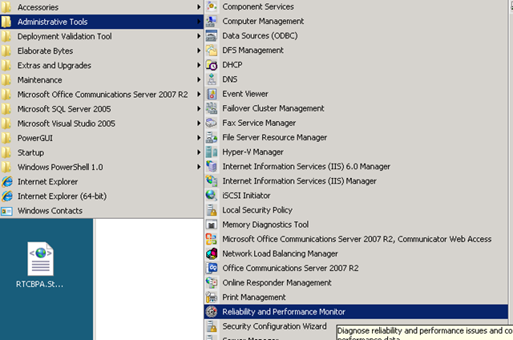Click the Communicator Web Access icon
Image resolution: width=513 pixels, height=340 pixels.
tap(212, 239)
